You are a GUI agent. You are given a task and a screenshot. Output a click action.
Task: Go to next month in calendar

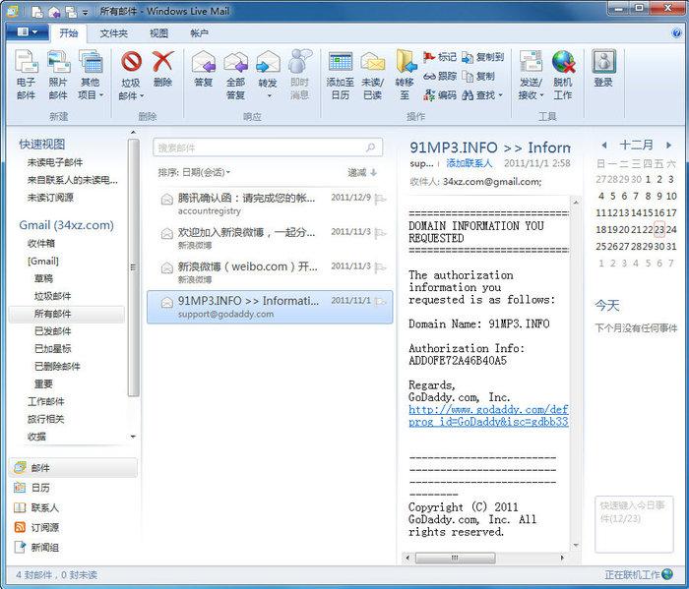tap(668, 145)
